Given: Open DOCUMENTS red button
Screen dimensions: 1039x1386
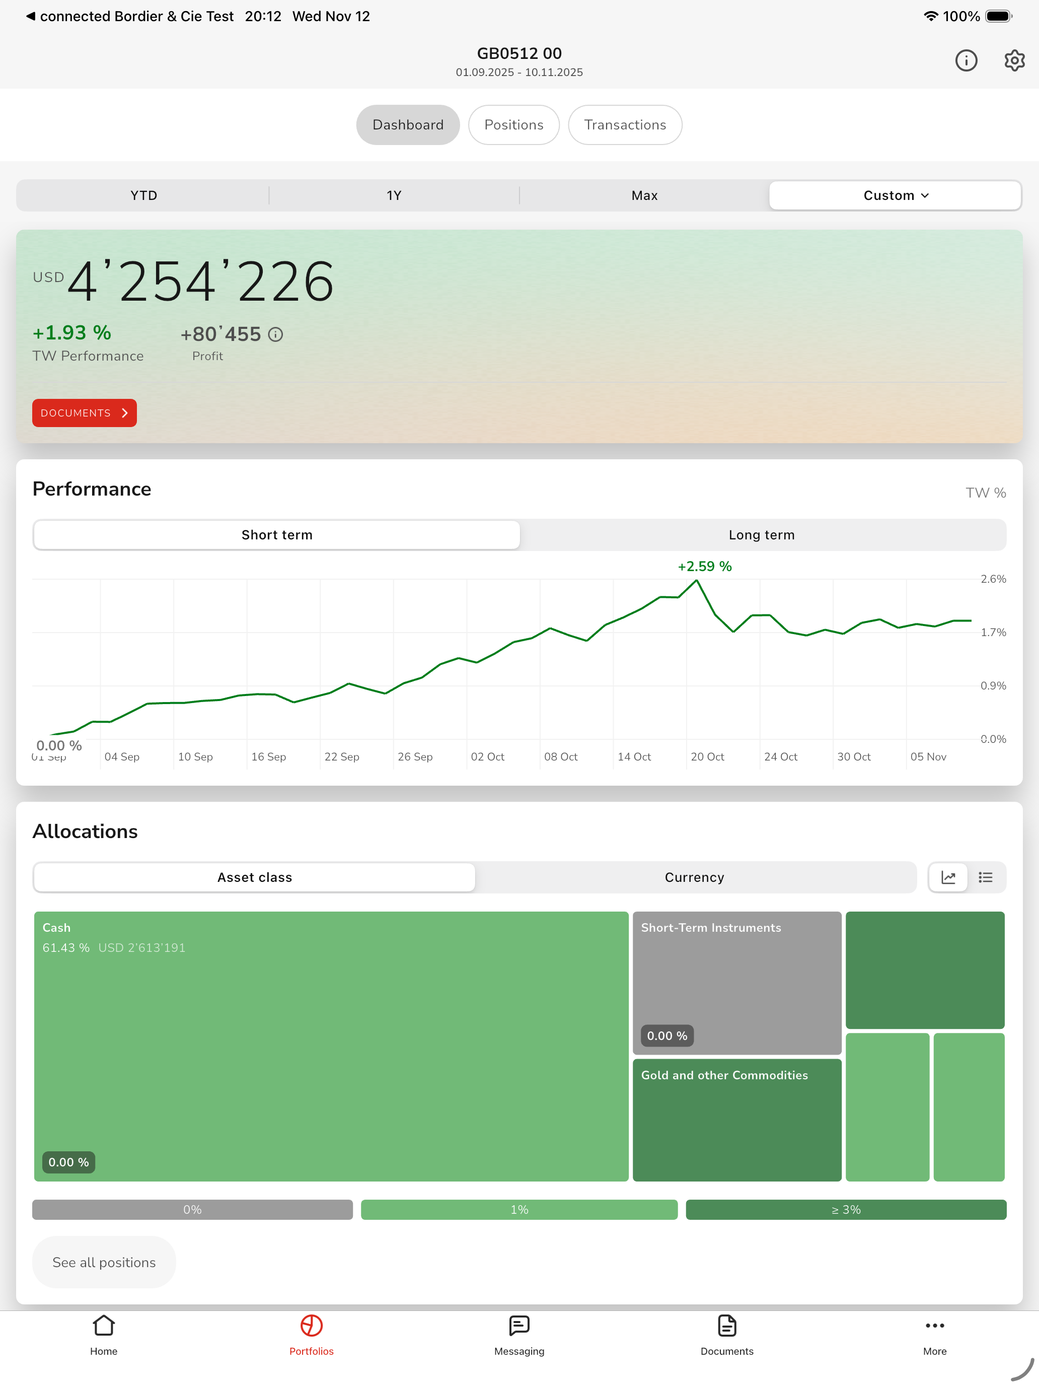Looking at the screenshot, I should (85, 413).
